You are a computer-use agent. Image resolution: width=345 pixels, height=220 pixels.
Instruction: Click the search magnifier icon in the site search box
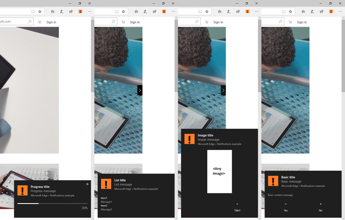point(30,22)
